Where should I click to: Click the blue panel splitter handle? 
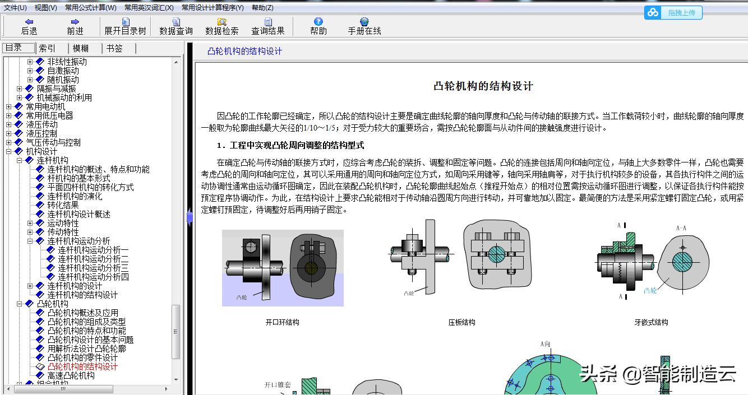click(190, 218)
